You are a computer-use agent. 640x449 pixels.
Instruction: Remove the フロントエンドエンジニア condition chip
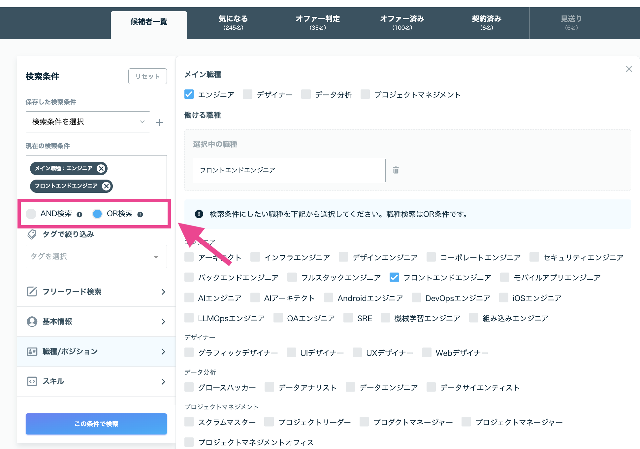[106, 186]
